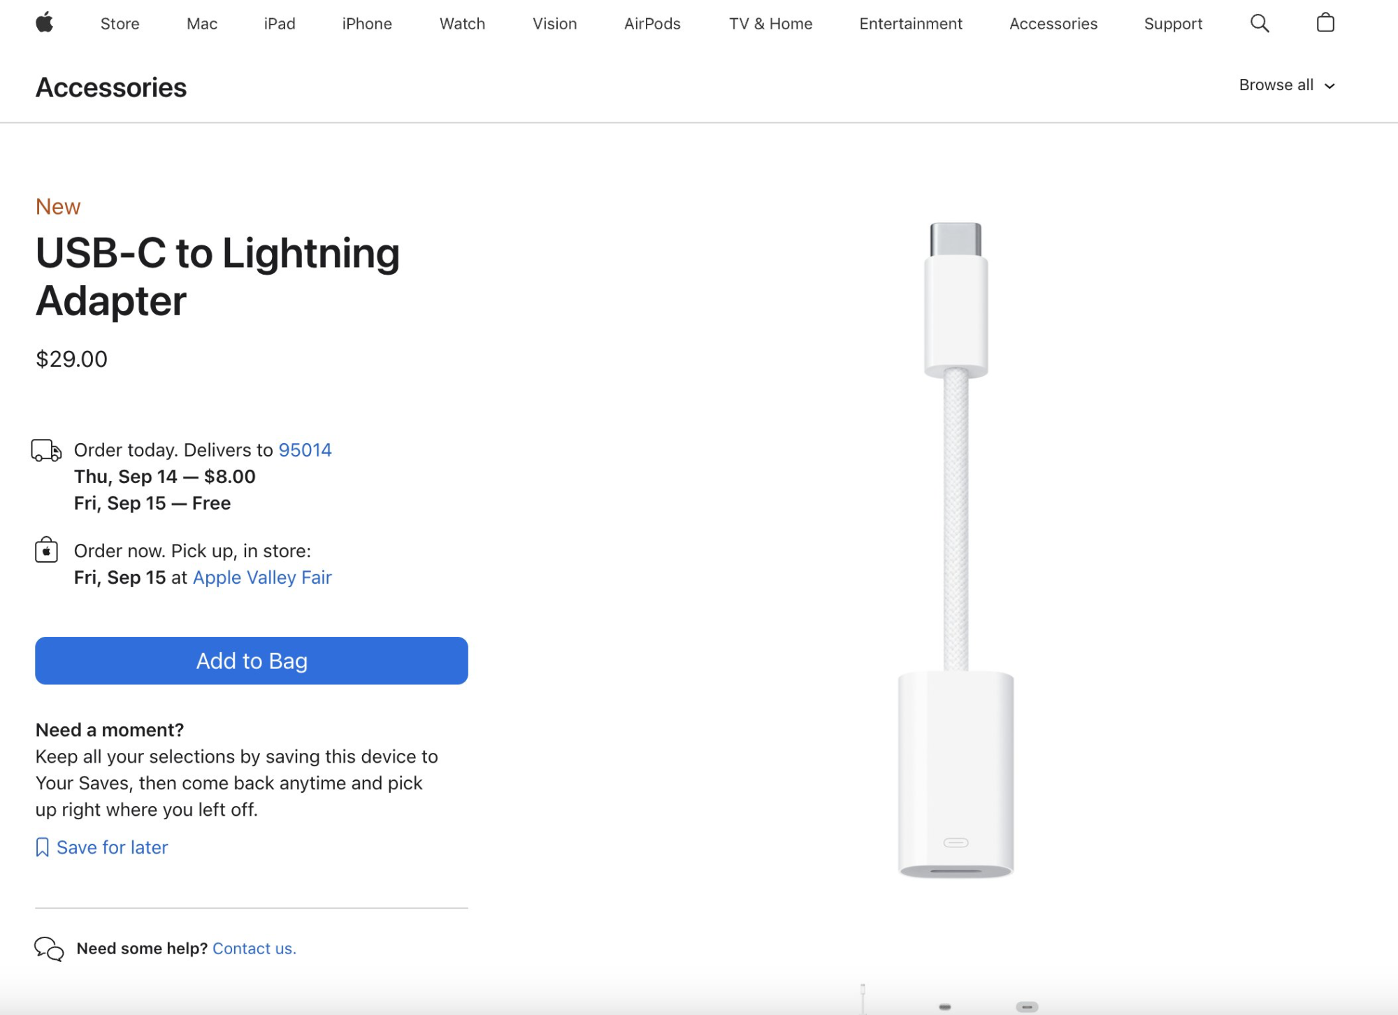Go to the AirPods menu
This screenshot has width=1398, height=1015.
(x=652, y=24)
